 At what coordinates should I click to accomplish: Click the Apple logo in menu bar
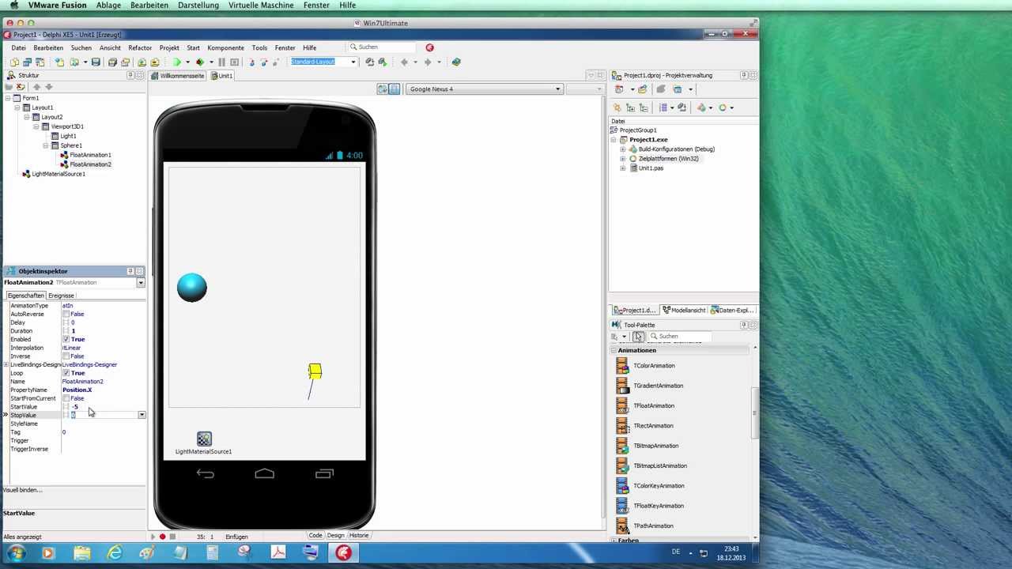tap(14, 6)
